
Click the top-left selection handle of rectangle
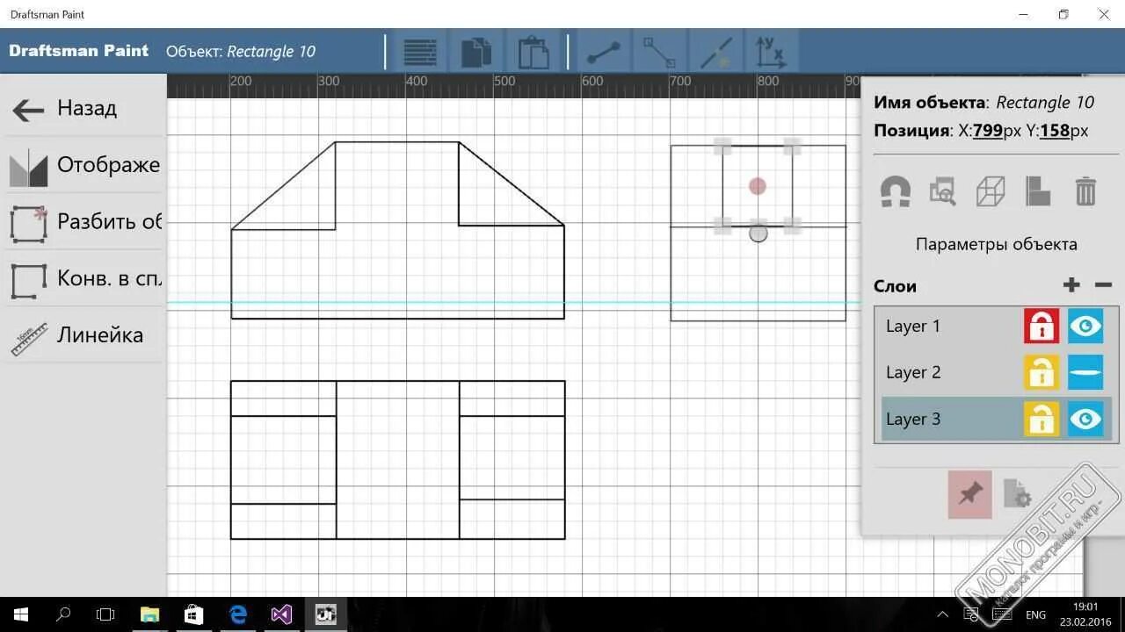click(x=722, y=147)
